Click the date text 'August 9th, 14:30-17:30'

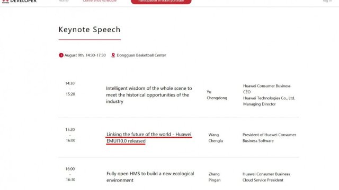85,55
